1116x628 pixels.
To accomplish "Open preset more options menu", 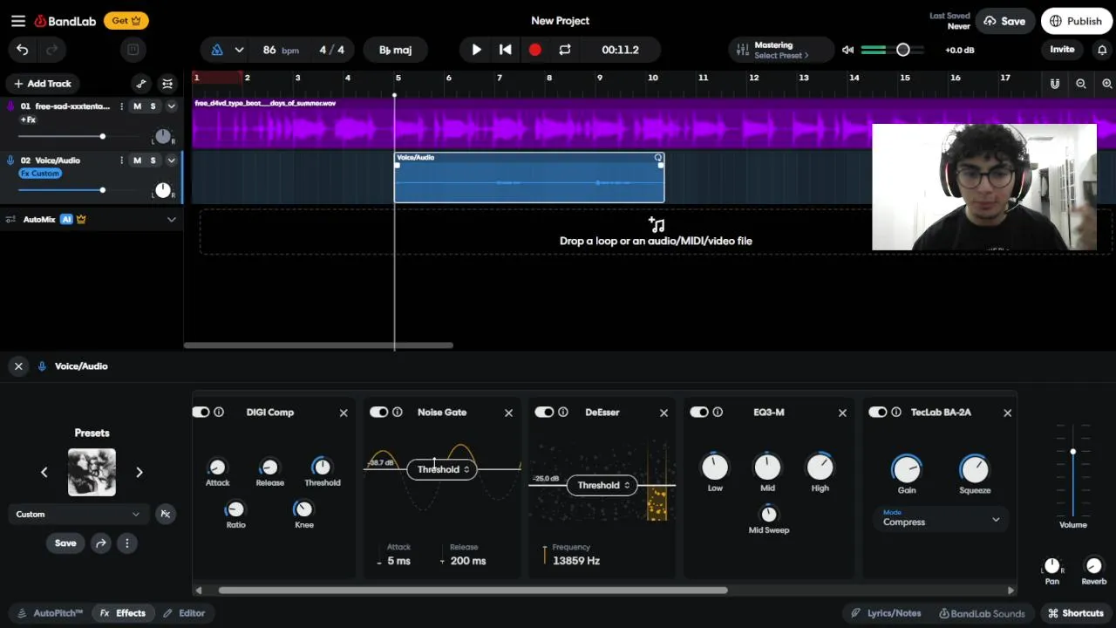I will [127, 543].
